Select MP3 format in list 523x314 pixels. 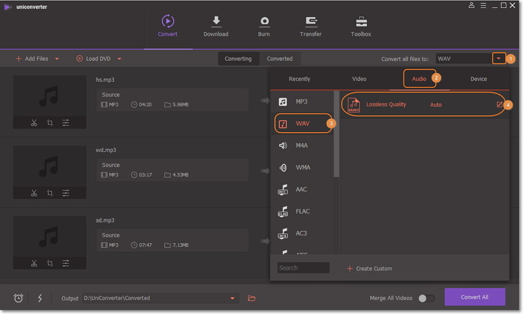tap(303, 101)
